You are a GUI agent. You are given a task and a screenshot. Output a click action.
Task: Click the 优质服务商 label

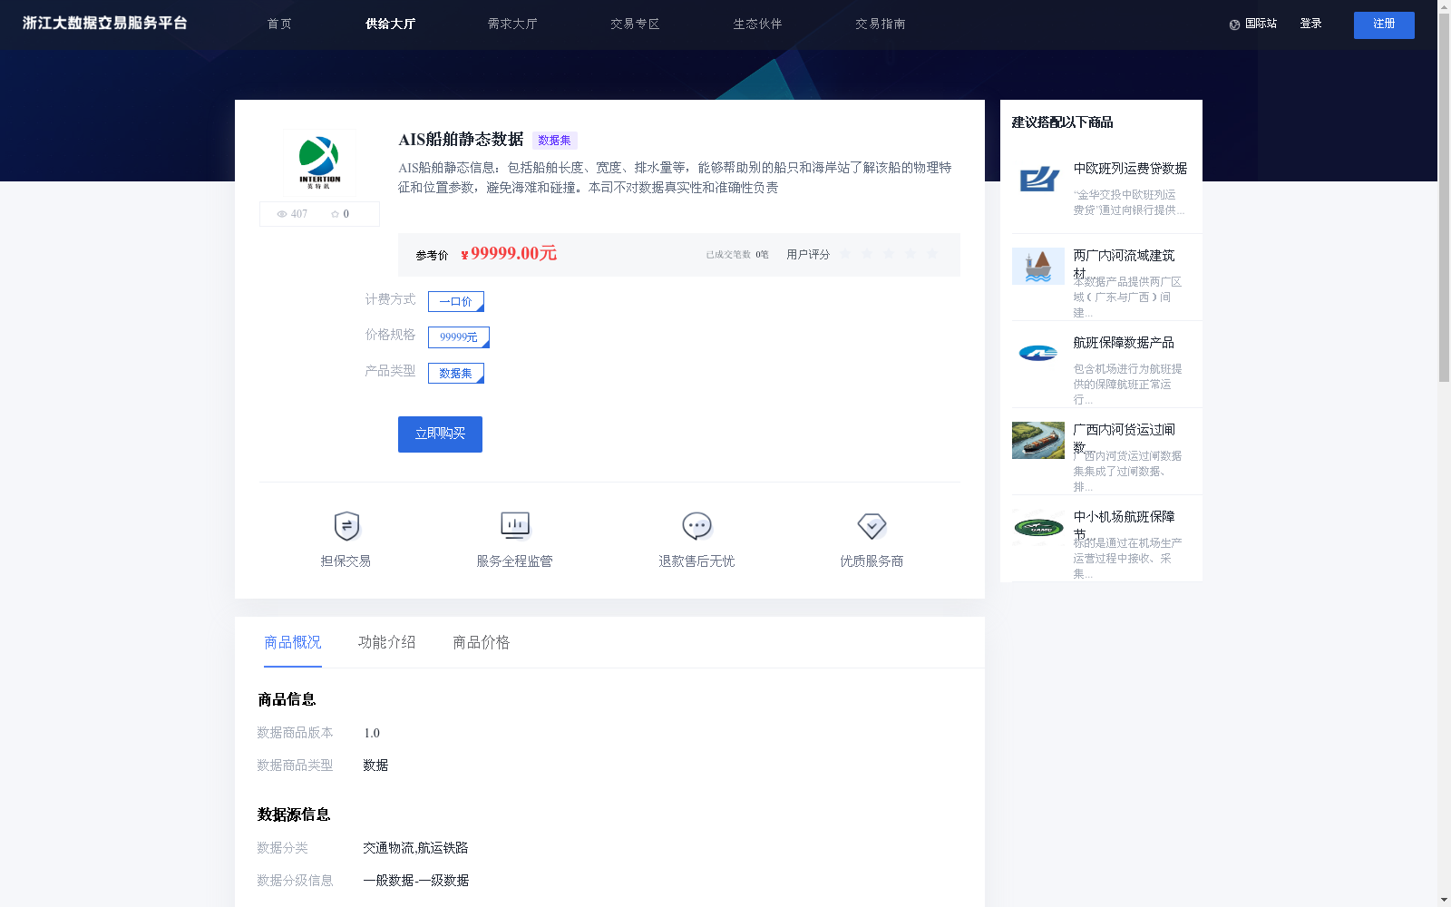[872, 561]
